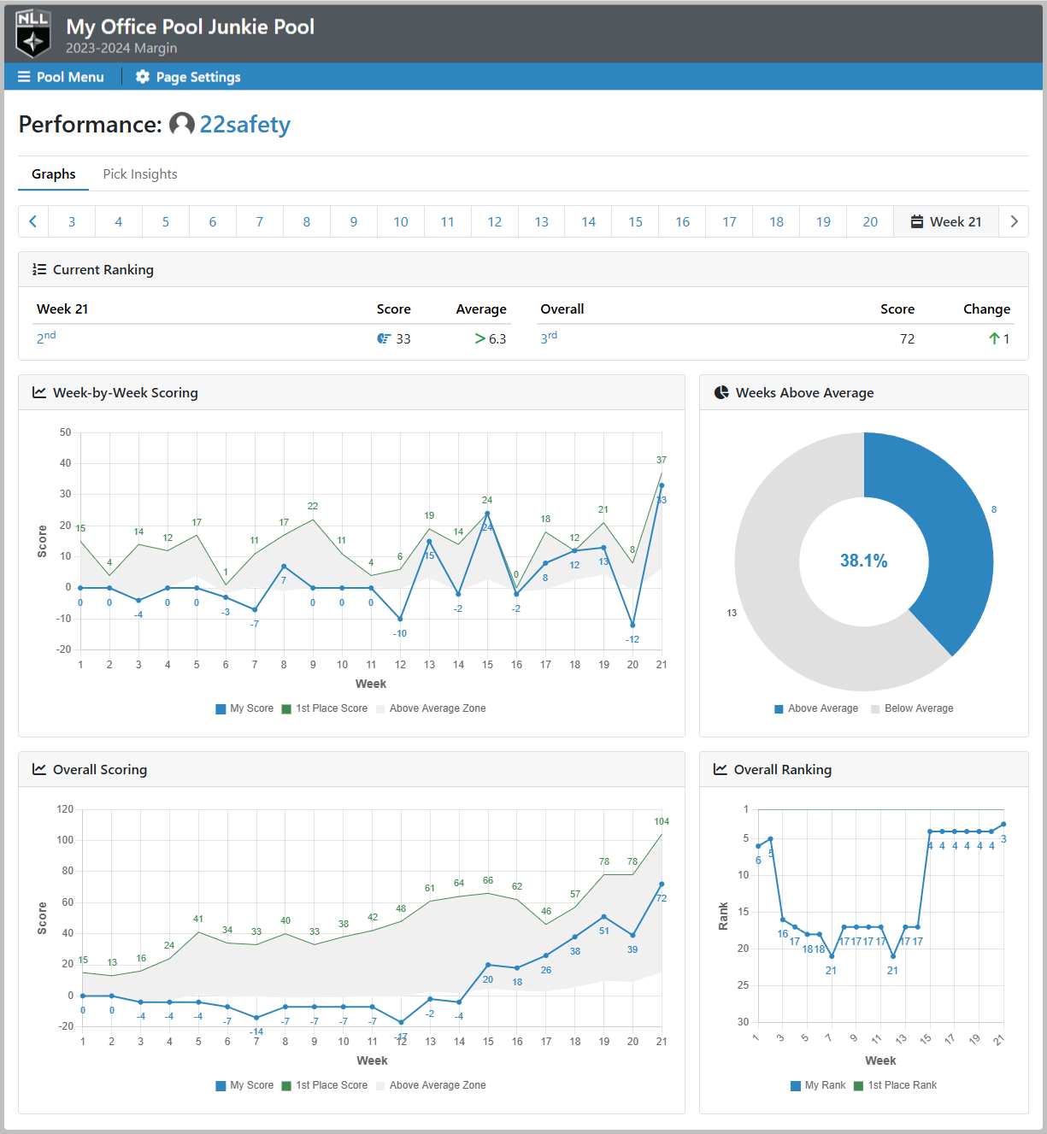Click the 2nd weekly rank link
This screenshot has width=1047, height=1134.
tap(46, 338)
